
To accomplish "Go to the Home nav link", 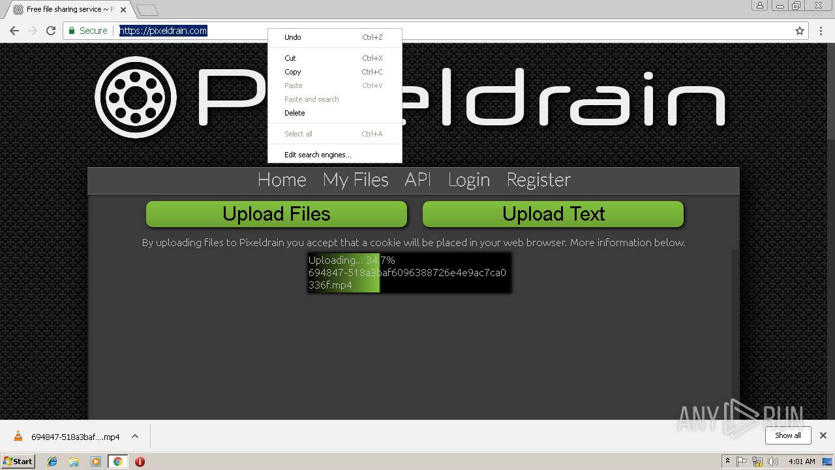I will [x=282, y=180].
